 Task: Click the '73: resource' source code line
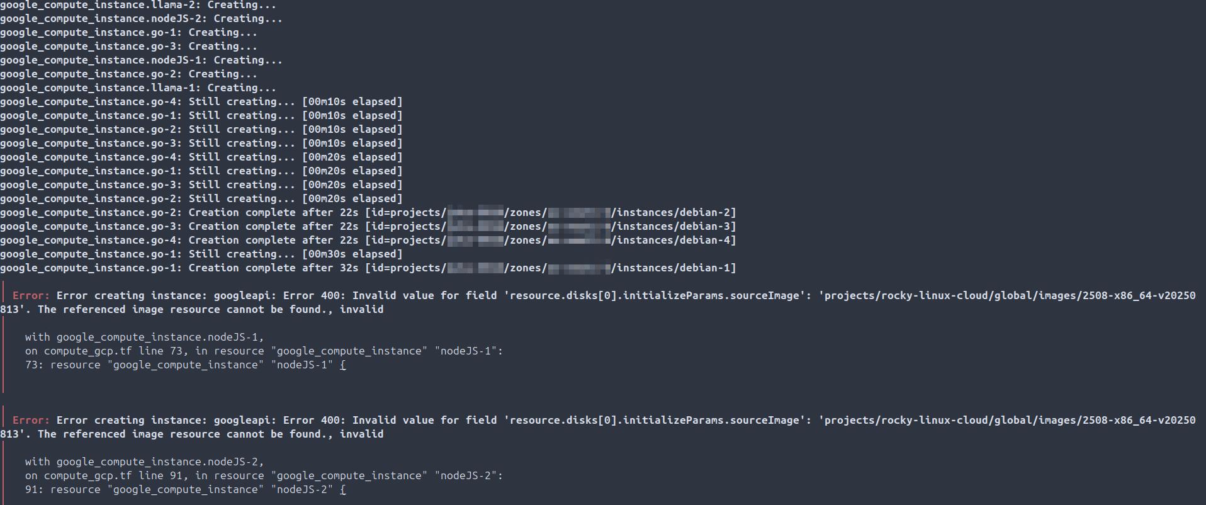185,365
